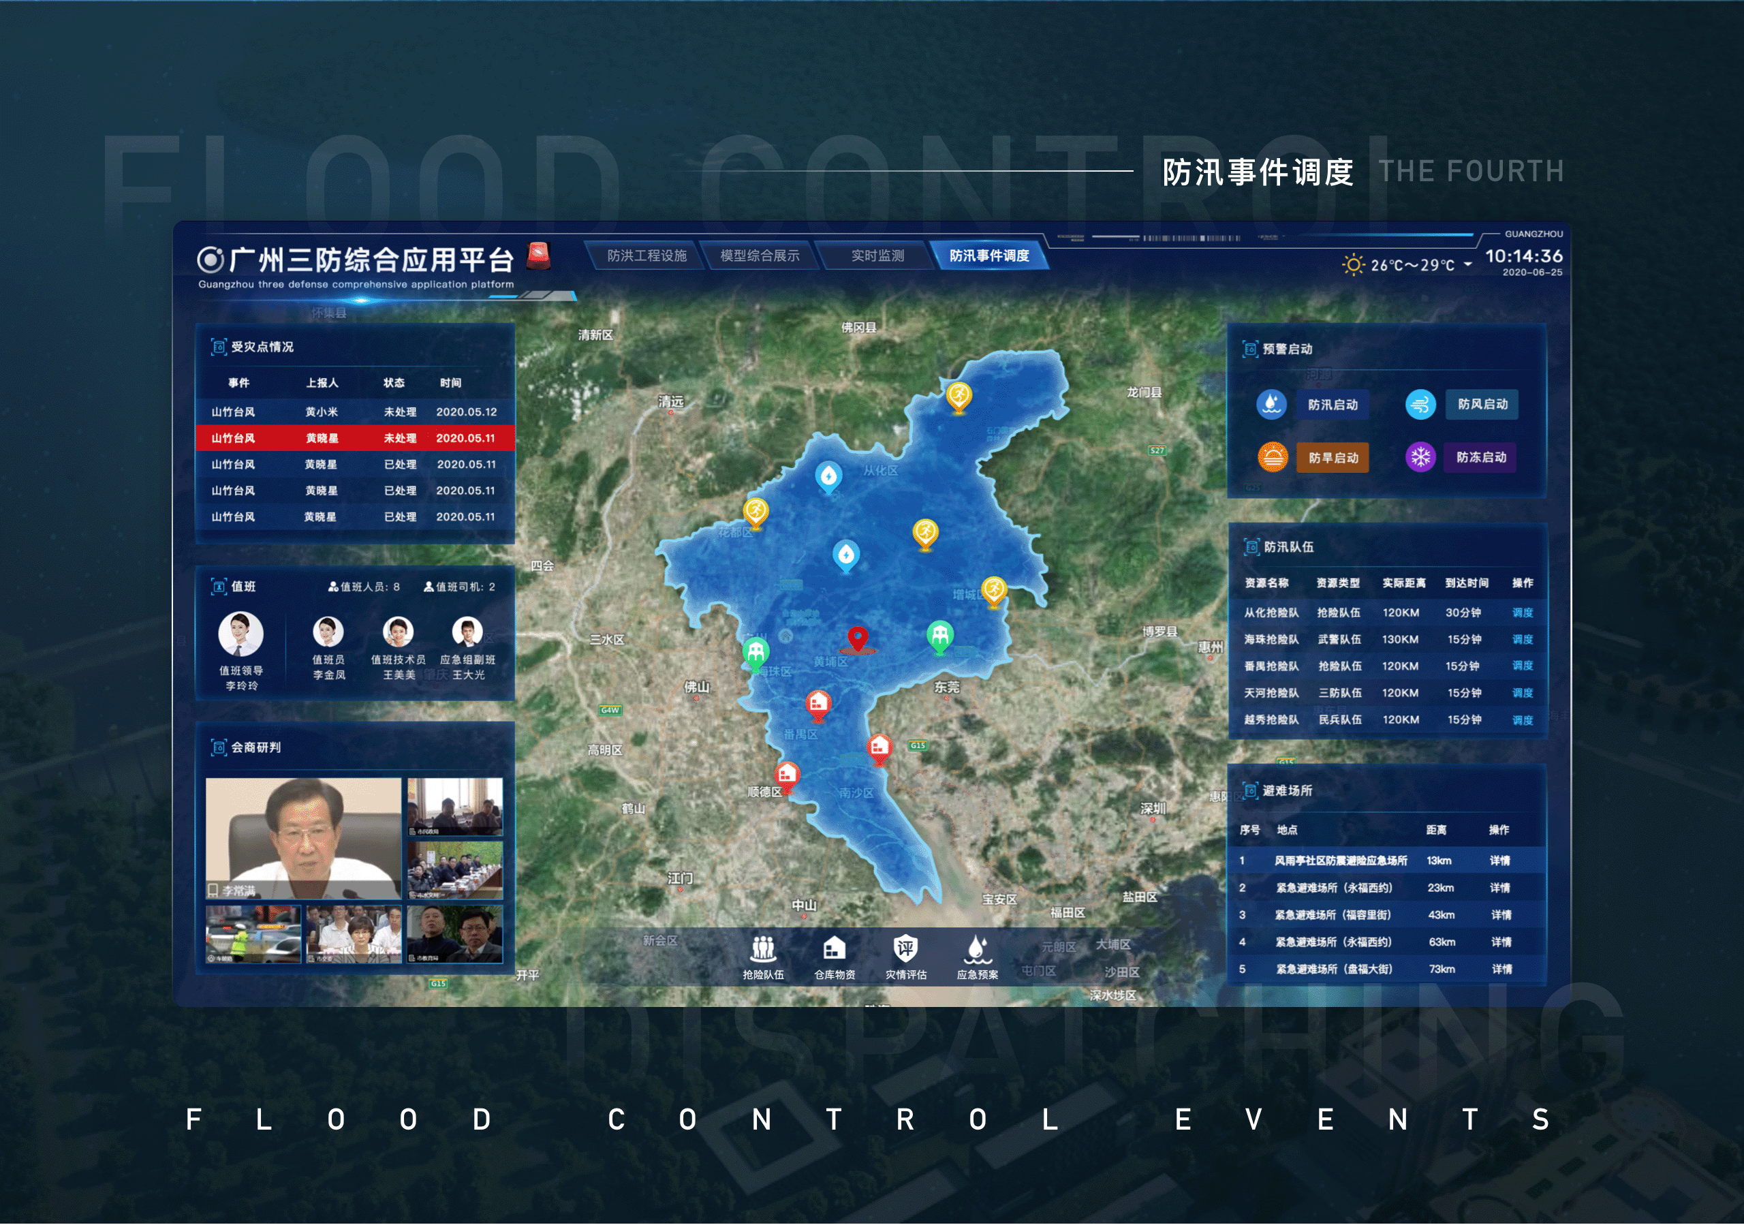Toggle the 防风启动 wind warning button
The width and height of the screenshot is (1744, 1225).
[1482, 404]
